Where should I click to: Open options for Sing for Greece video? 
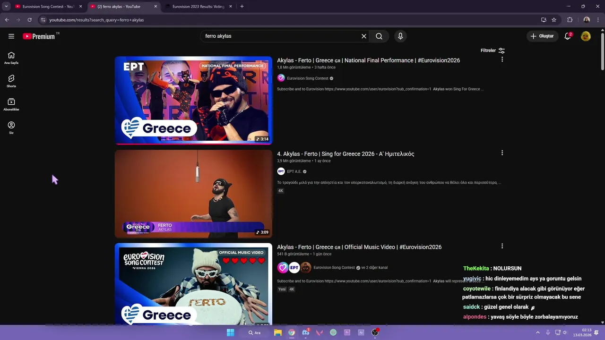502,153
